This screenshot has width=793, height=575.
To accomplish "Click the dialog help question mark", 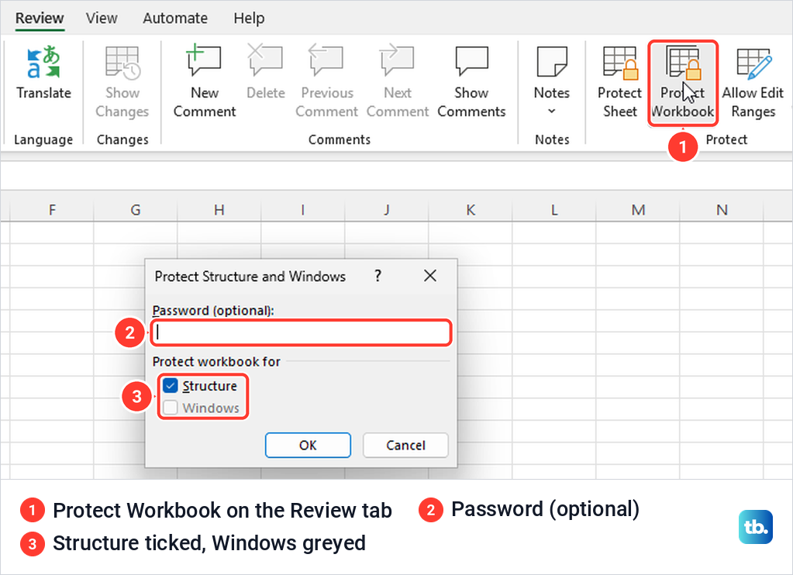I will tap(378, 276).
